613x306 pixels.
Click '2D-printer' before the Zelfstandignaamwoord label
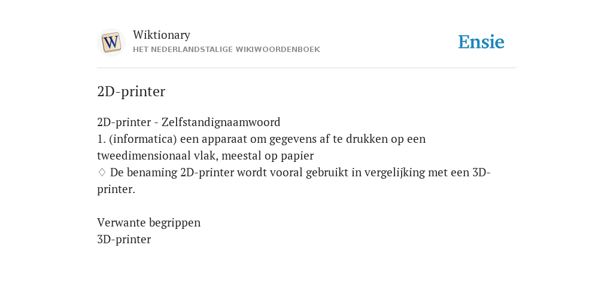tap(124, 122)
